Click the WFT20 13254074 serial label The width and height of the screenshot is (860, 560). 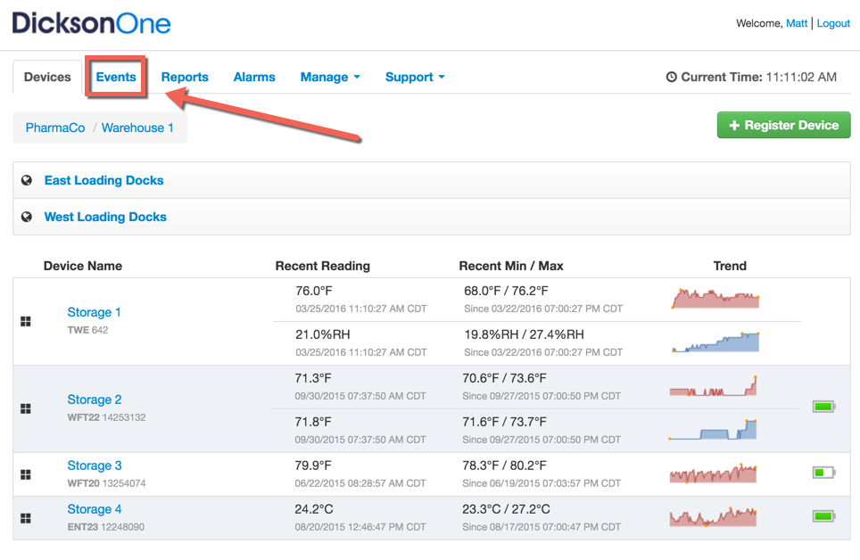106,483
